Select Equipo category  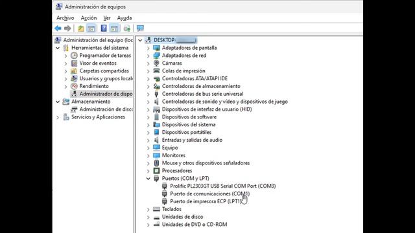point(170,148)
